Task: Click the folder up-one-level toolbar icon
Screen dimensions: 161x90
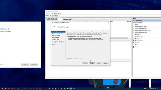Action: [x=51, y=16]
